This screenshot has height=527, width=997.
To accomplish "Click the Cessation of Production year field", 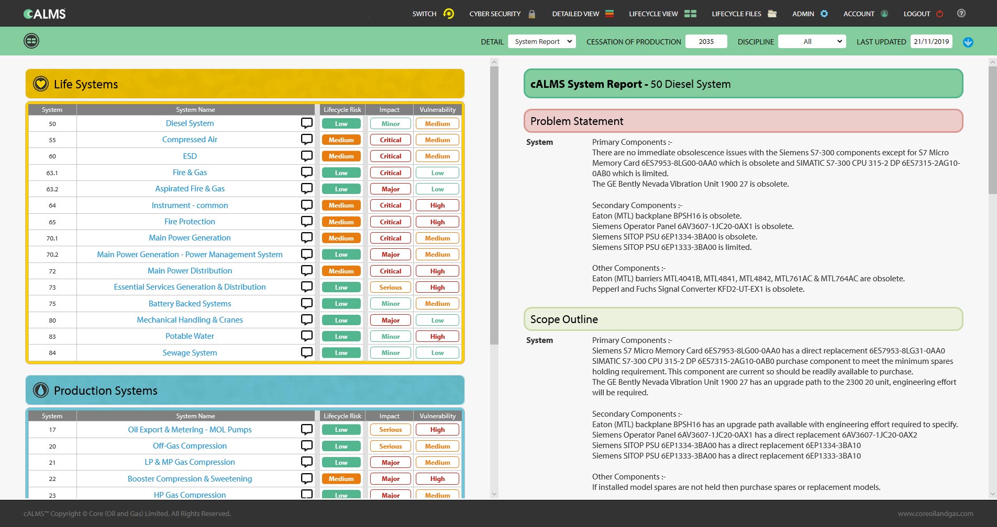I will pos(706,42).
